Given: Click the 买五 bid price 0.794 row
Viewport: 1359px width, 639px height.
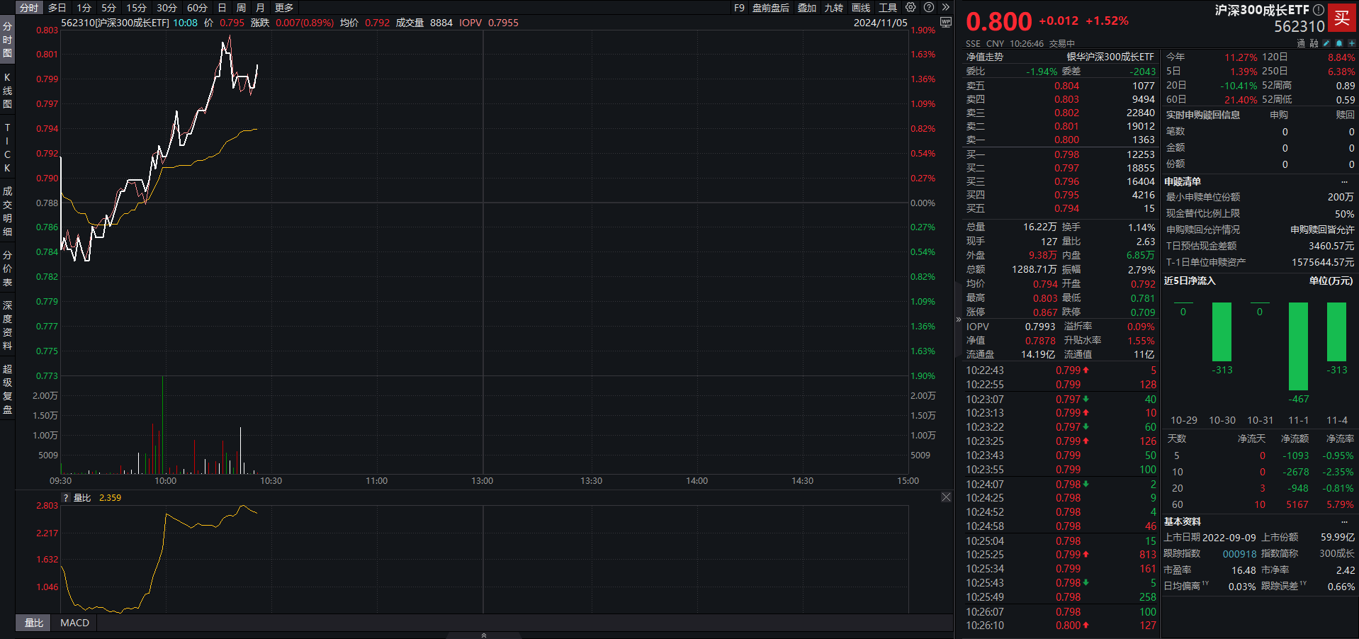Looking at the screenshot, I should pos(1061,208).
